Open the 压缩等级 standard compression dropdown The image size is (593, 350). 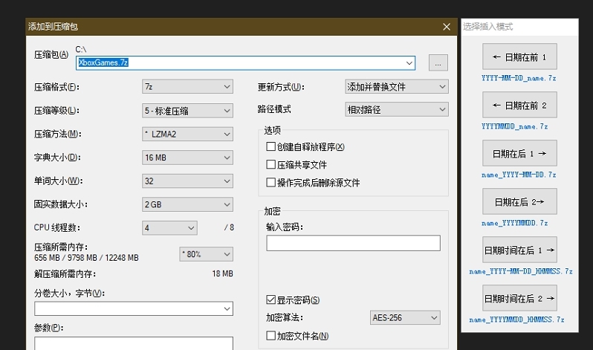187,111
